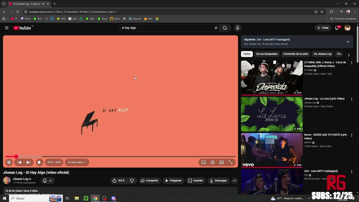Open the Soporte bookmark
Screen dimensions: 359x202
coord(135,19)
